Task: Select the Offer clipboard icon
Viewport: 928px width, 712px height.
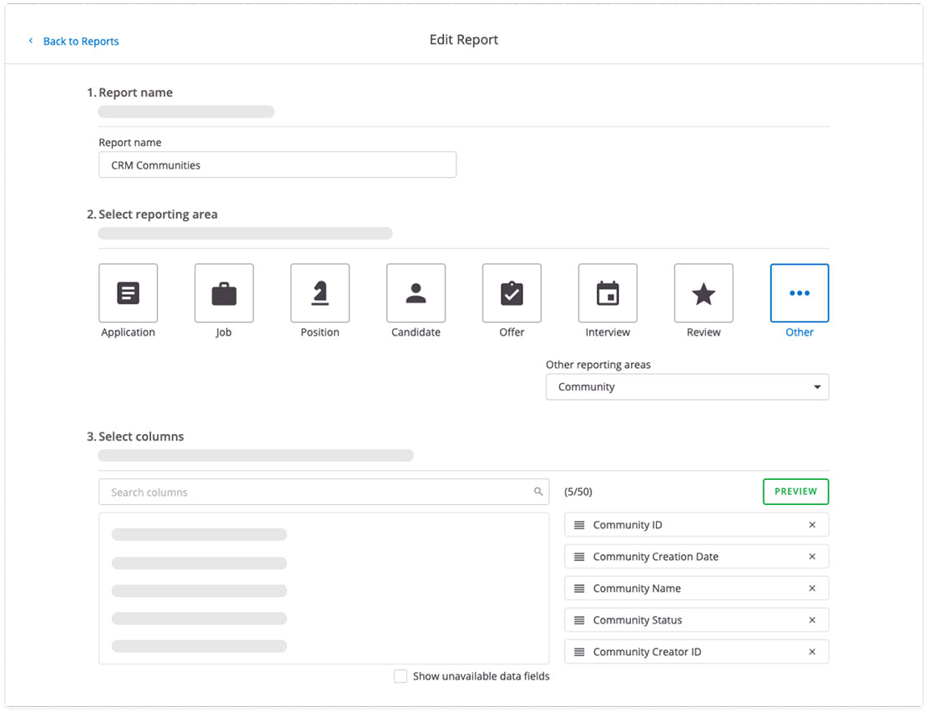Action: [512, 293]
